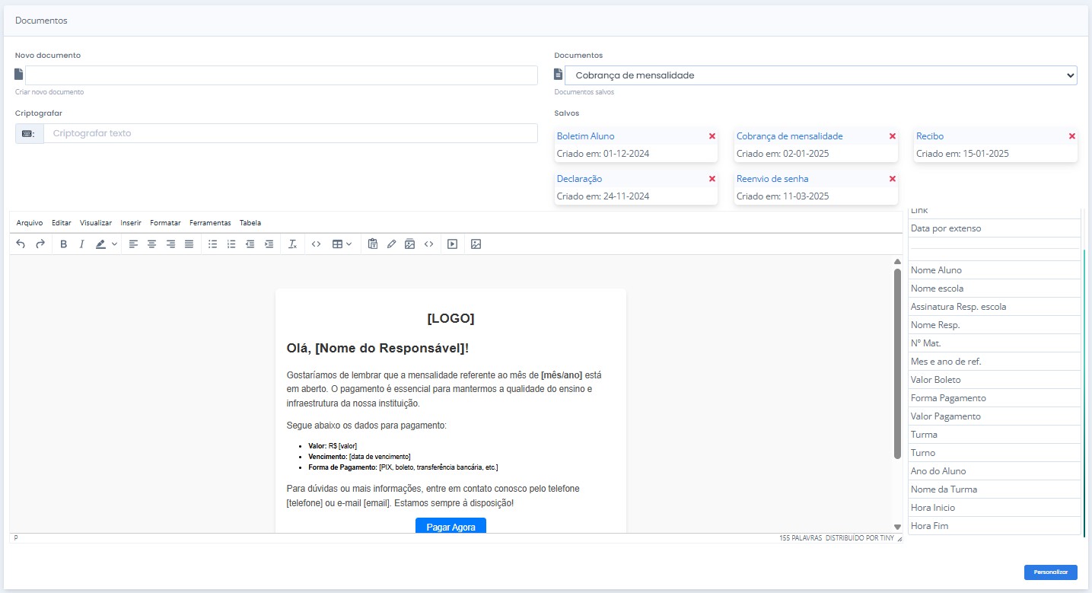Open the Inserir menu

click(131, 223)
